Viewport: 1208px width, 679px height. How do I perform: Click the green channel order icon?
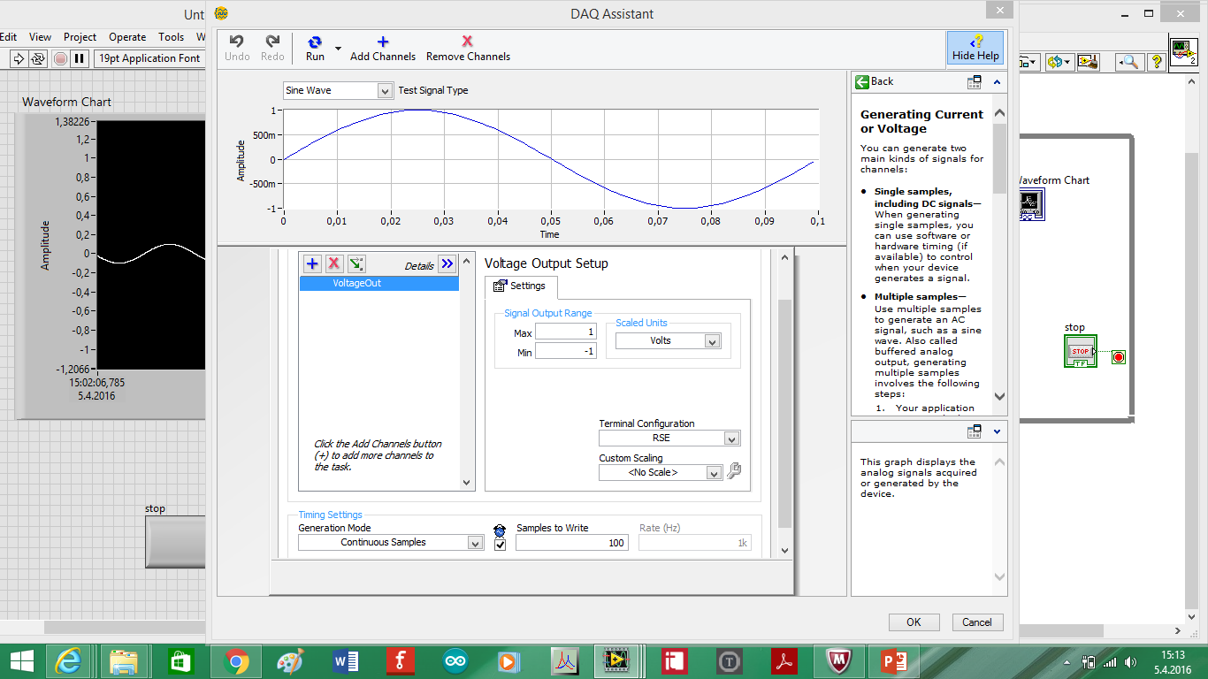pos(356,263)
